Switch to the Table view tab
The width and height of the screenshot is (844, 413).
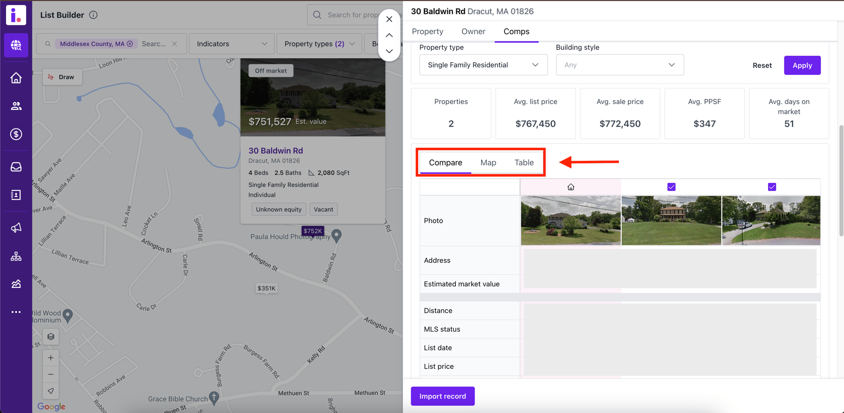point(524,163)
